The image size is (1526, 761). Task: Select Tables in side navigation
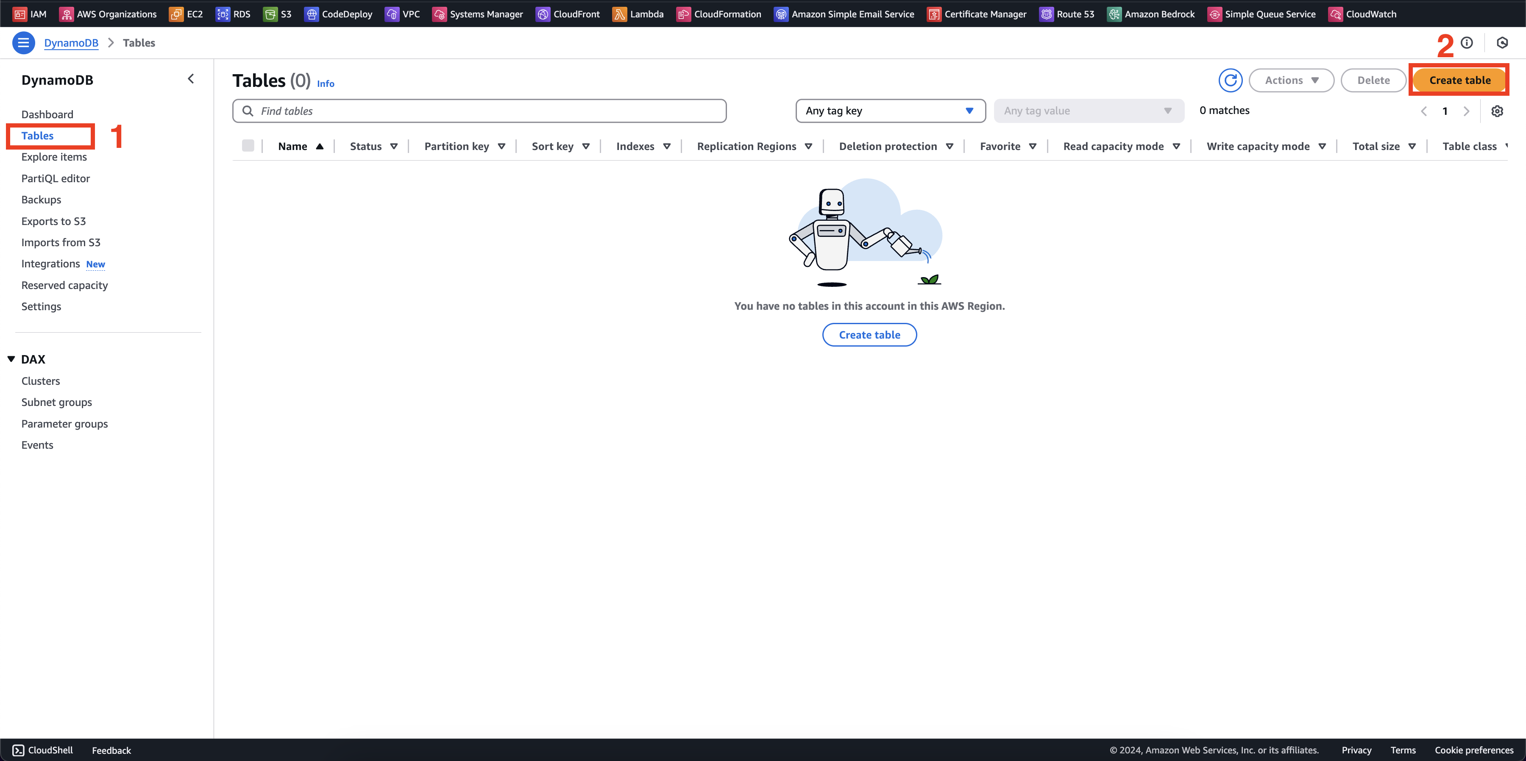(37, 136)
